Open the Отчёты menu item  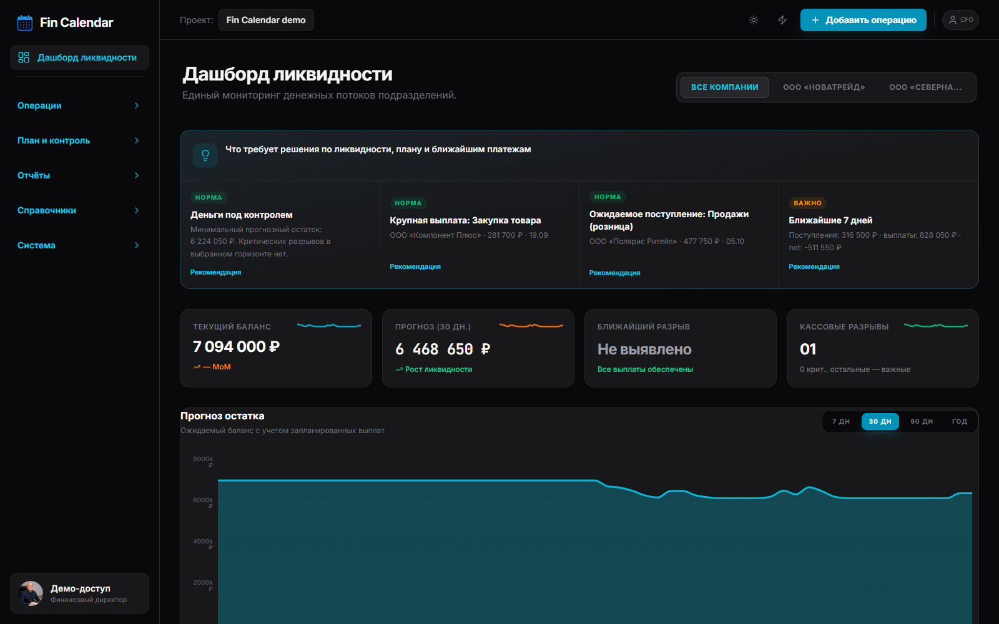tap(79, 175)
